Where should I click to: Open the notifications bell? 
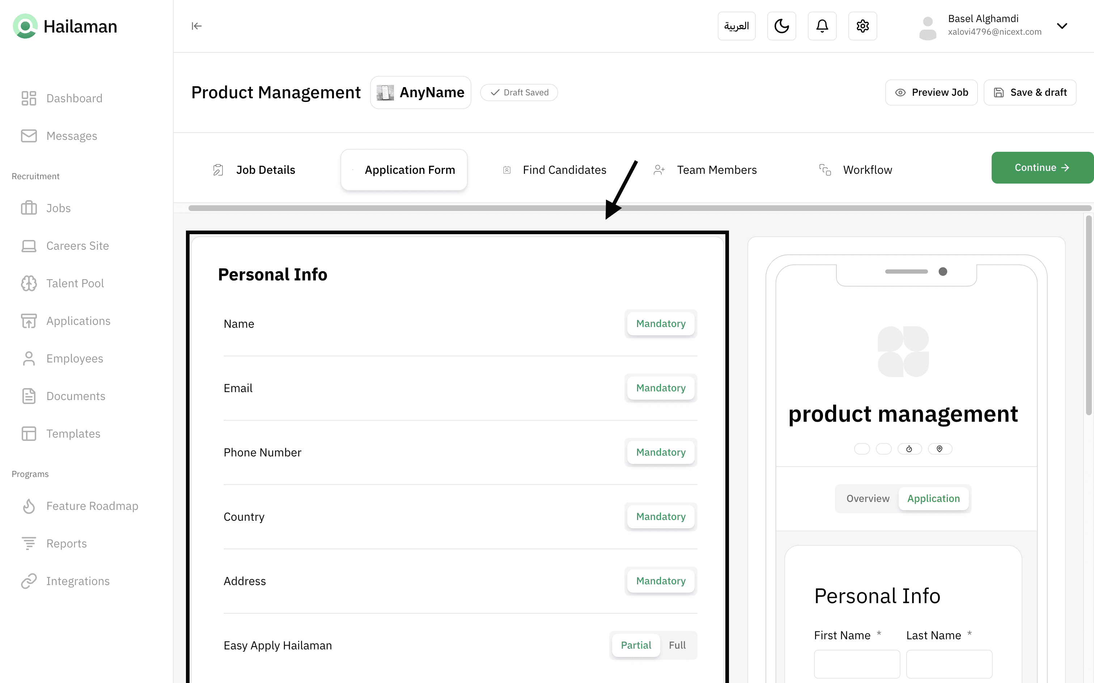822,26
